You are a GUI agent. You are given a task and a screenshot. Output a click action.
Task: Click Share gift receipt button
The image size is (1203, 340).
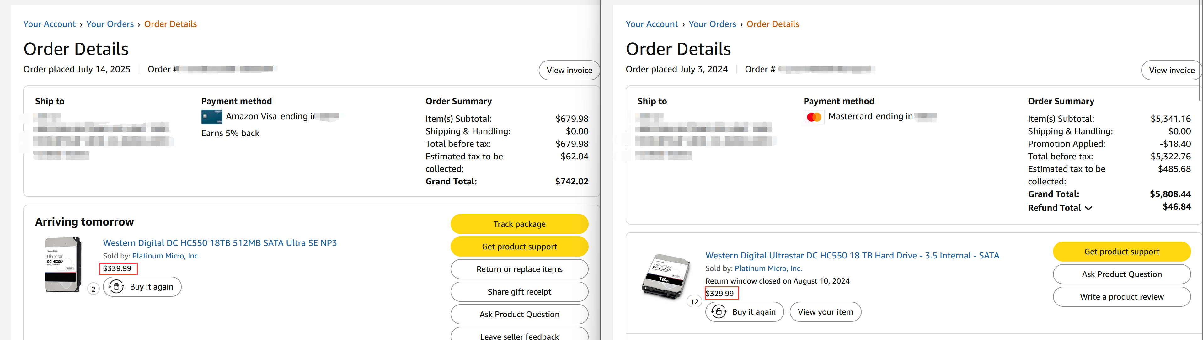519,292
